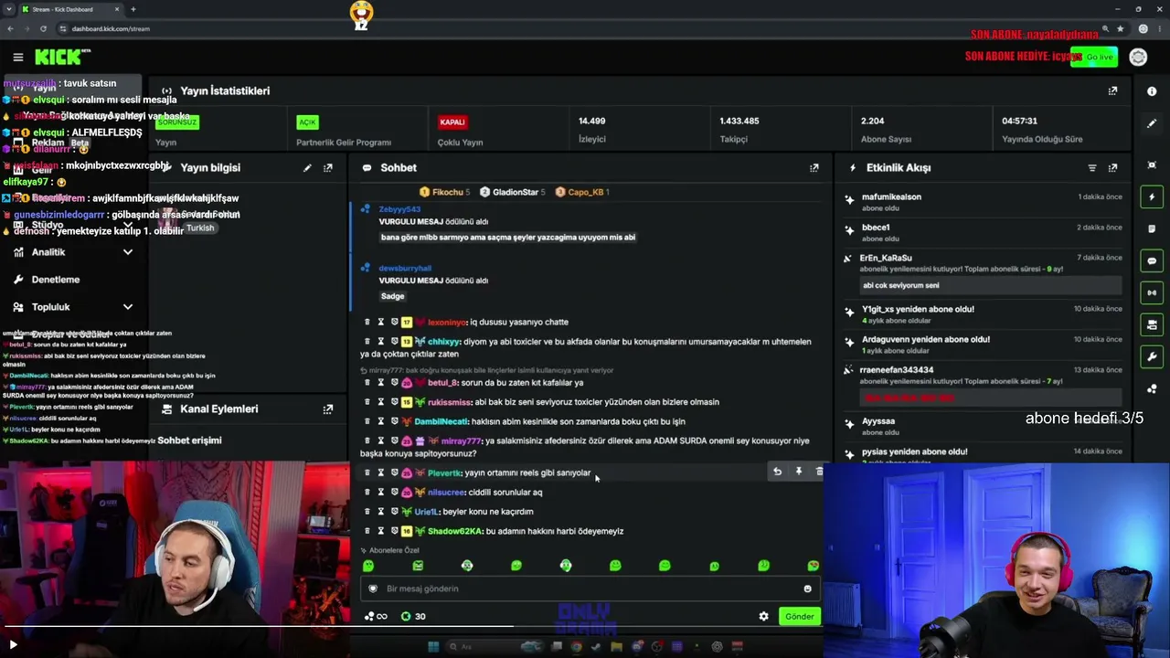This screenshot has height=658, width=1170.
Task: Click the KICK logo
Action: point(61,57)
